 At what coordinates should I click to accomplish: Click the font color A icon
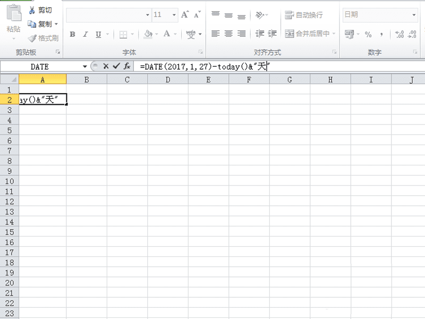click(x=167, y=34)
